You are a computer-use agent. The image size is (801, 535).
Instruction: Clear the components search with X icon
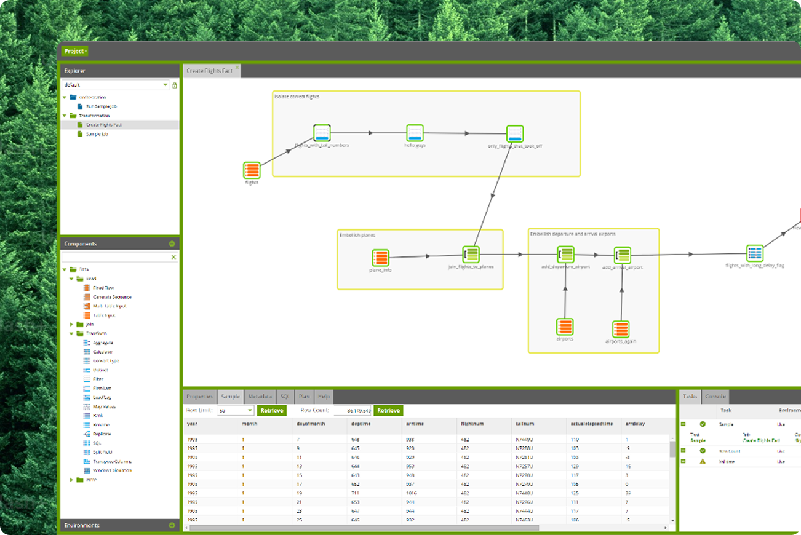click(173, 257)
